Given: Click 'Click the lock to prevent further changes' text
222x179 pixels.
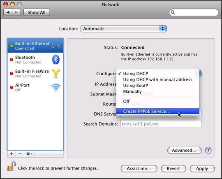Looking at the screenshot, I should 58,168.
